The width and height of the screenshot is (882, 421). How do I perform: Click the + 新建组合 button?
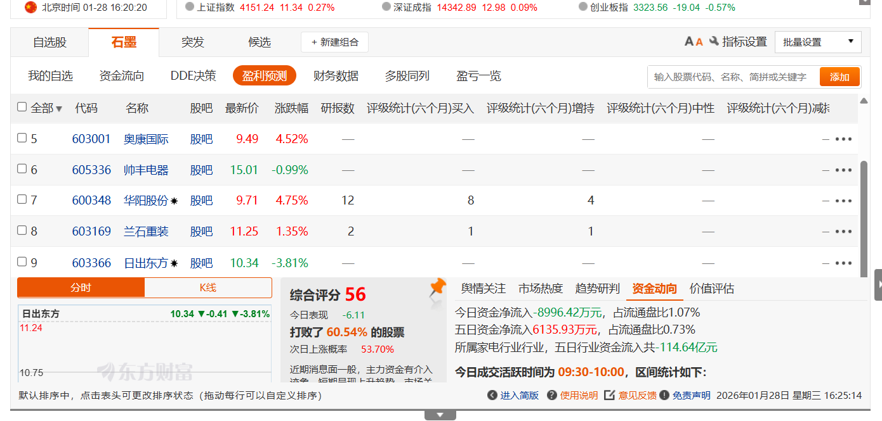click(x=334, y=42)
